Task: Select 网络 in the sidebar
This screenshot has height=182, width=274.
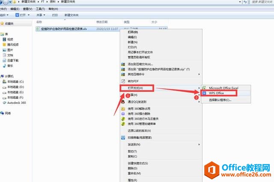Action: point(8,113)
